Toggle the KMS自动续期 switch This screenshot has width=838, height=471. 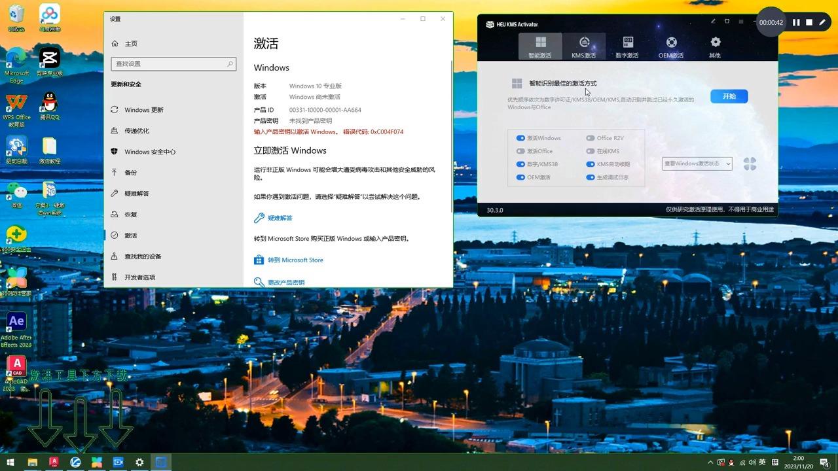[x=591, y=164]
